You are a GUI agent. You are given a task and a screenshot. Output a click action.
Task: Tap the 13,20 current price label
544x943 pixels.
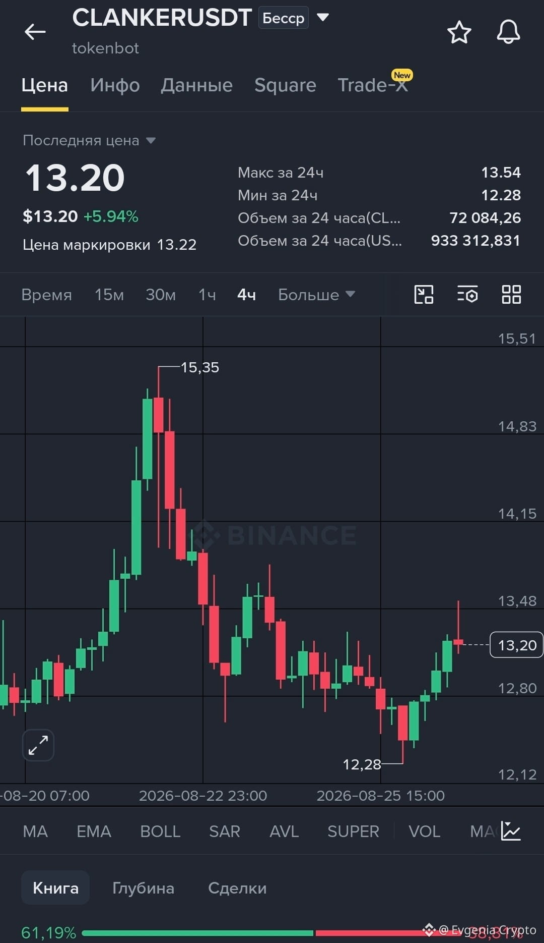click(x=517, y=645)
